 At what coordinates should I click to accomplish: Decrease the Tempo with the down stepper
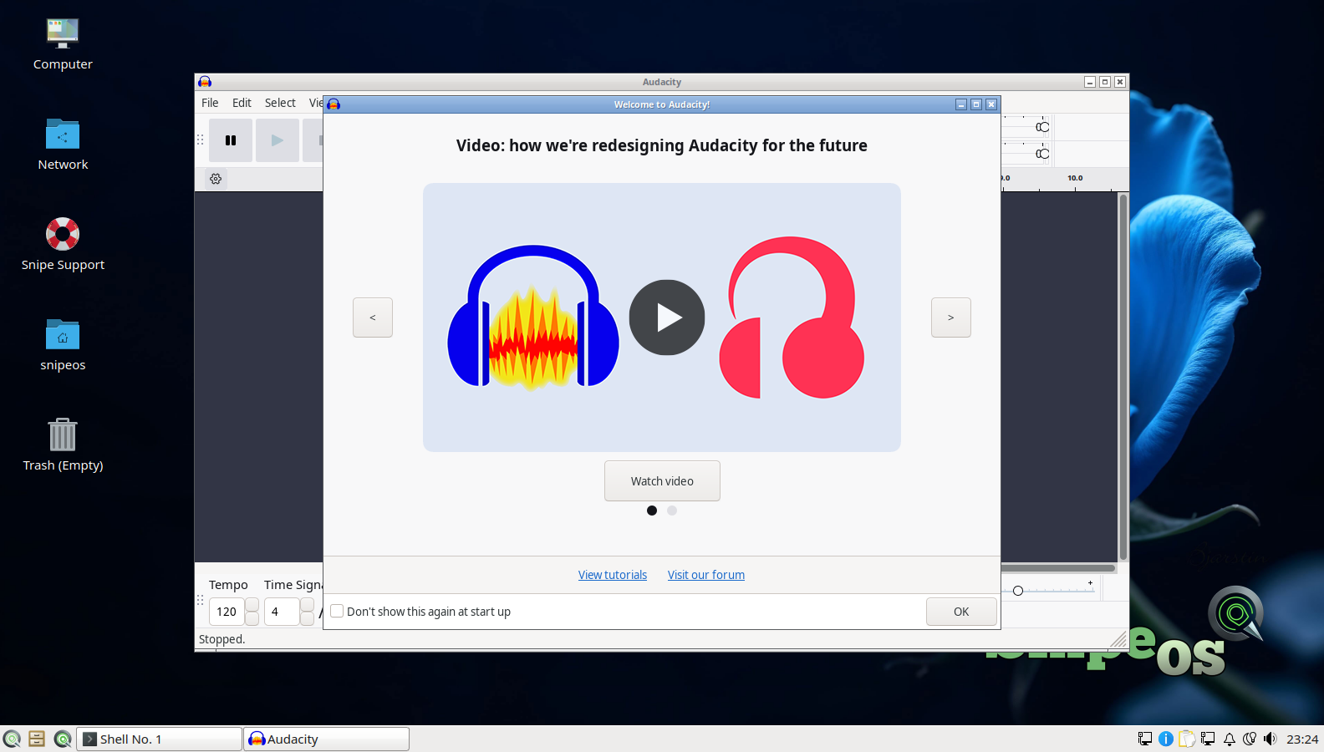pyautogui.click(x=252, y=618)
